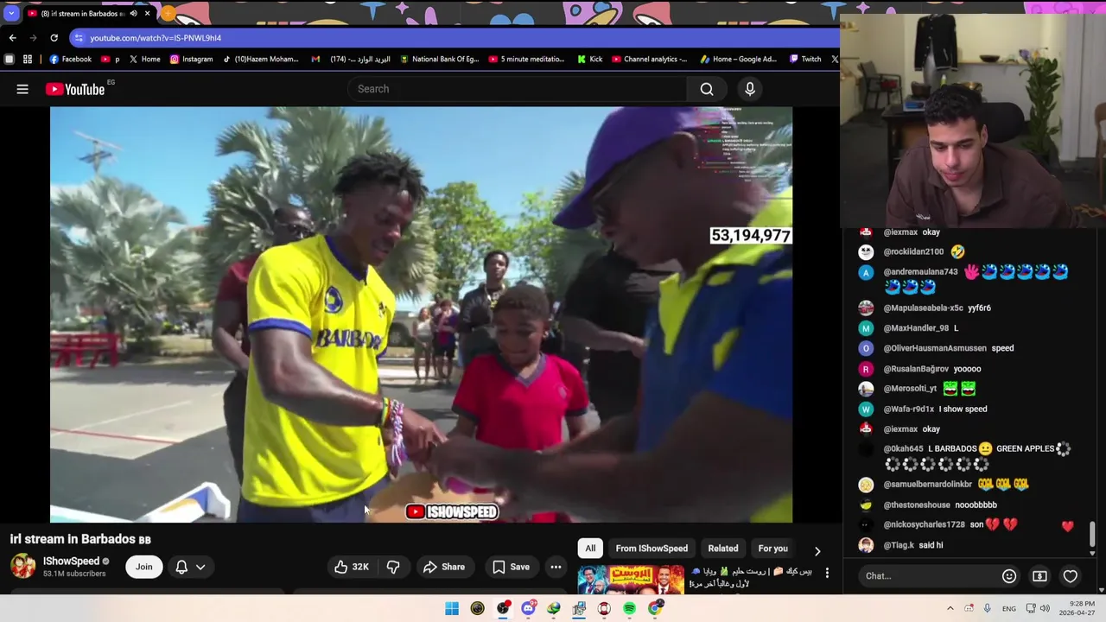Click the Join membership button

[x=144, y=567]
